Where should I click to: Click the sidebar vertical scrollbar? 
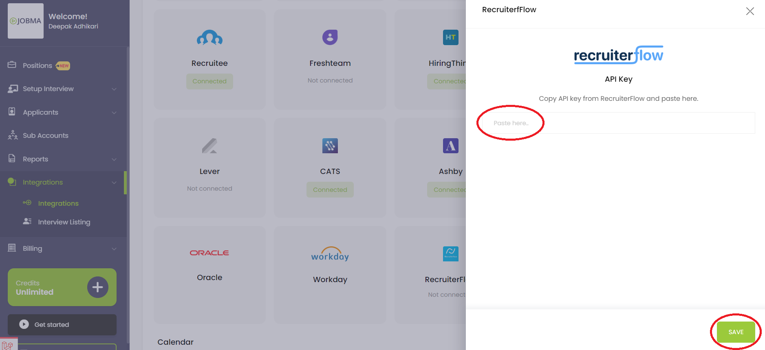(x=128, y=195)
